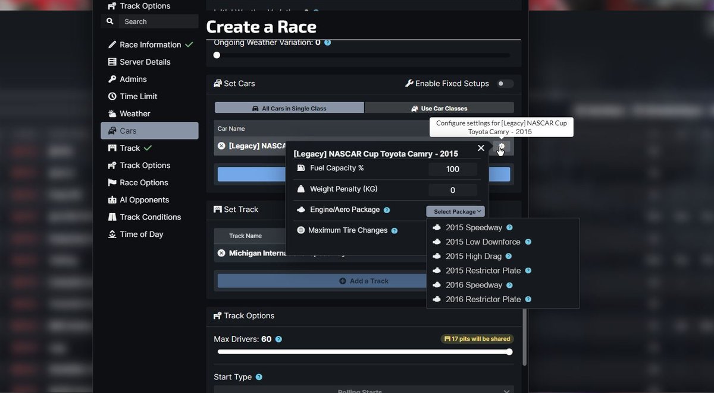Click the Engine/Aero Package row icon

point(300,210)
